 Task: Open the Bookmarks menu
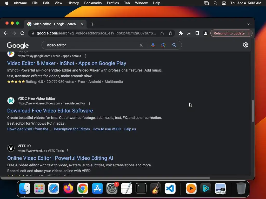click(93, 3)
